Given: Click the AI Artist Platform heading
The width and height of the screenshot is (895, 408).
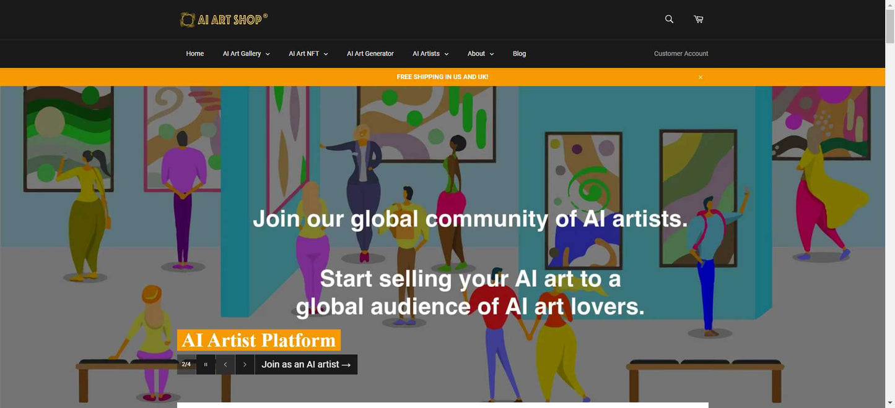Looking at the screenshot, I should click(259, 341).
